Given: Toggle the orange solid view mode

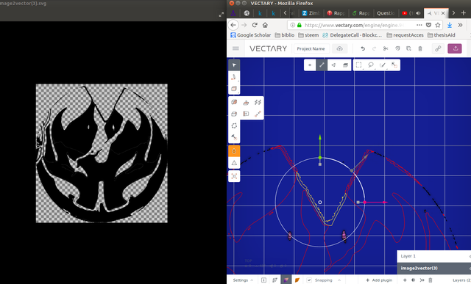Looking at the screenshot, I should (x=297, y=280).
